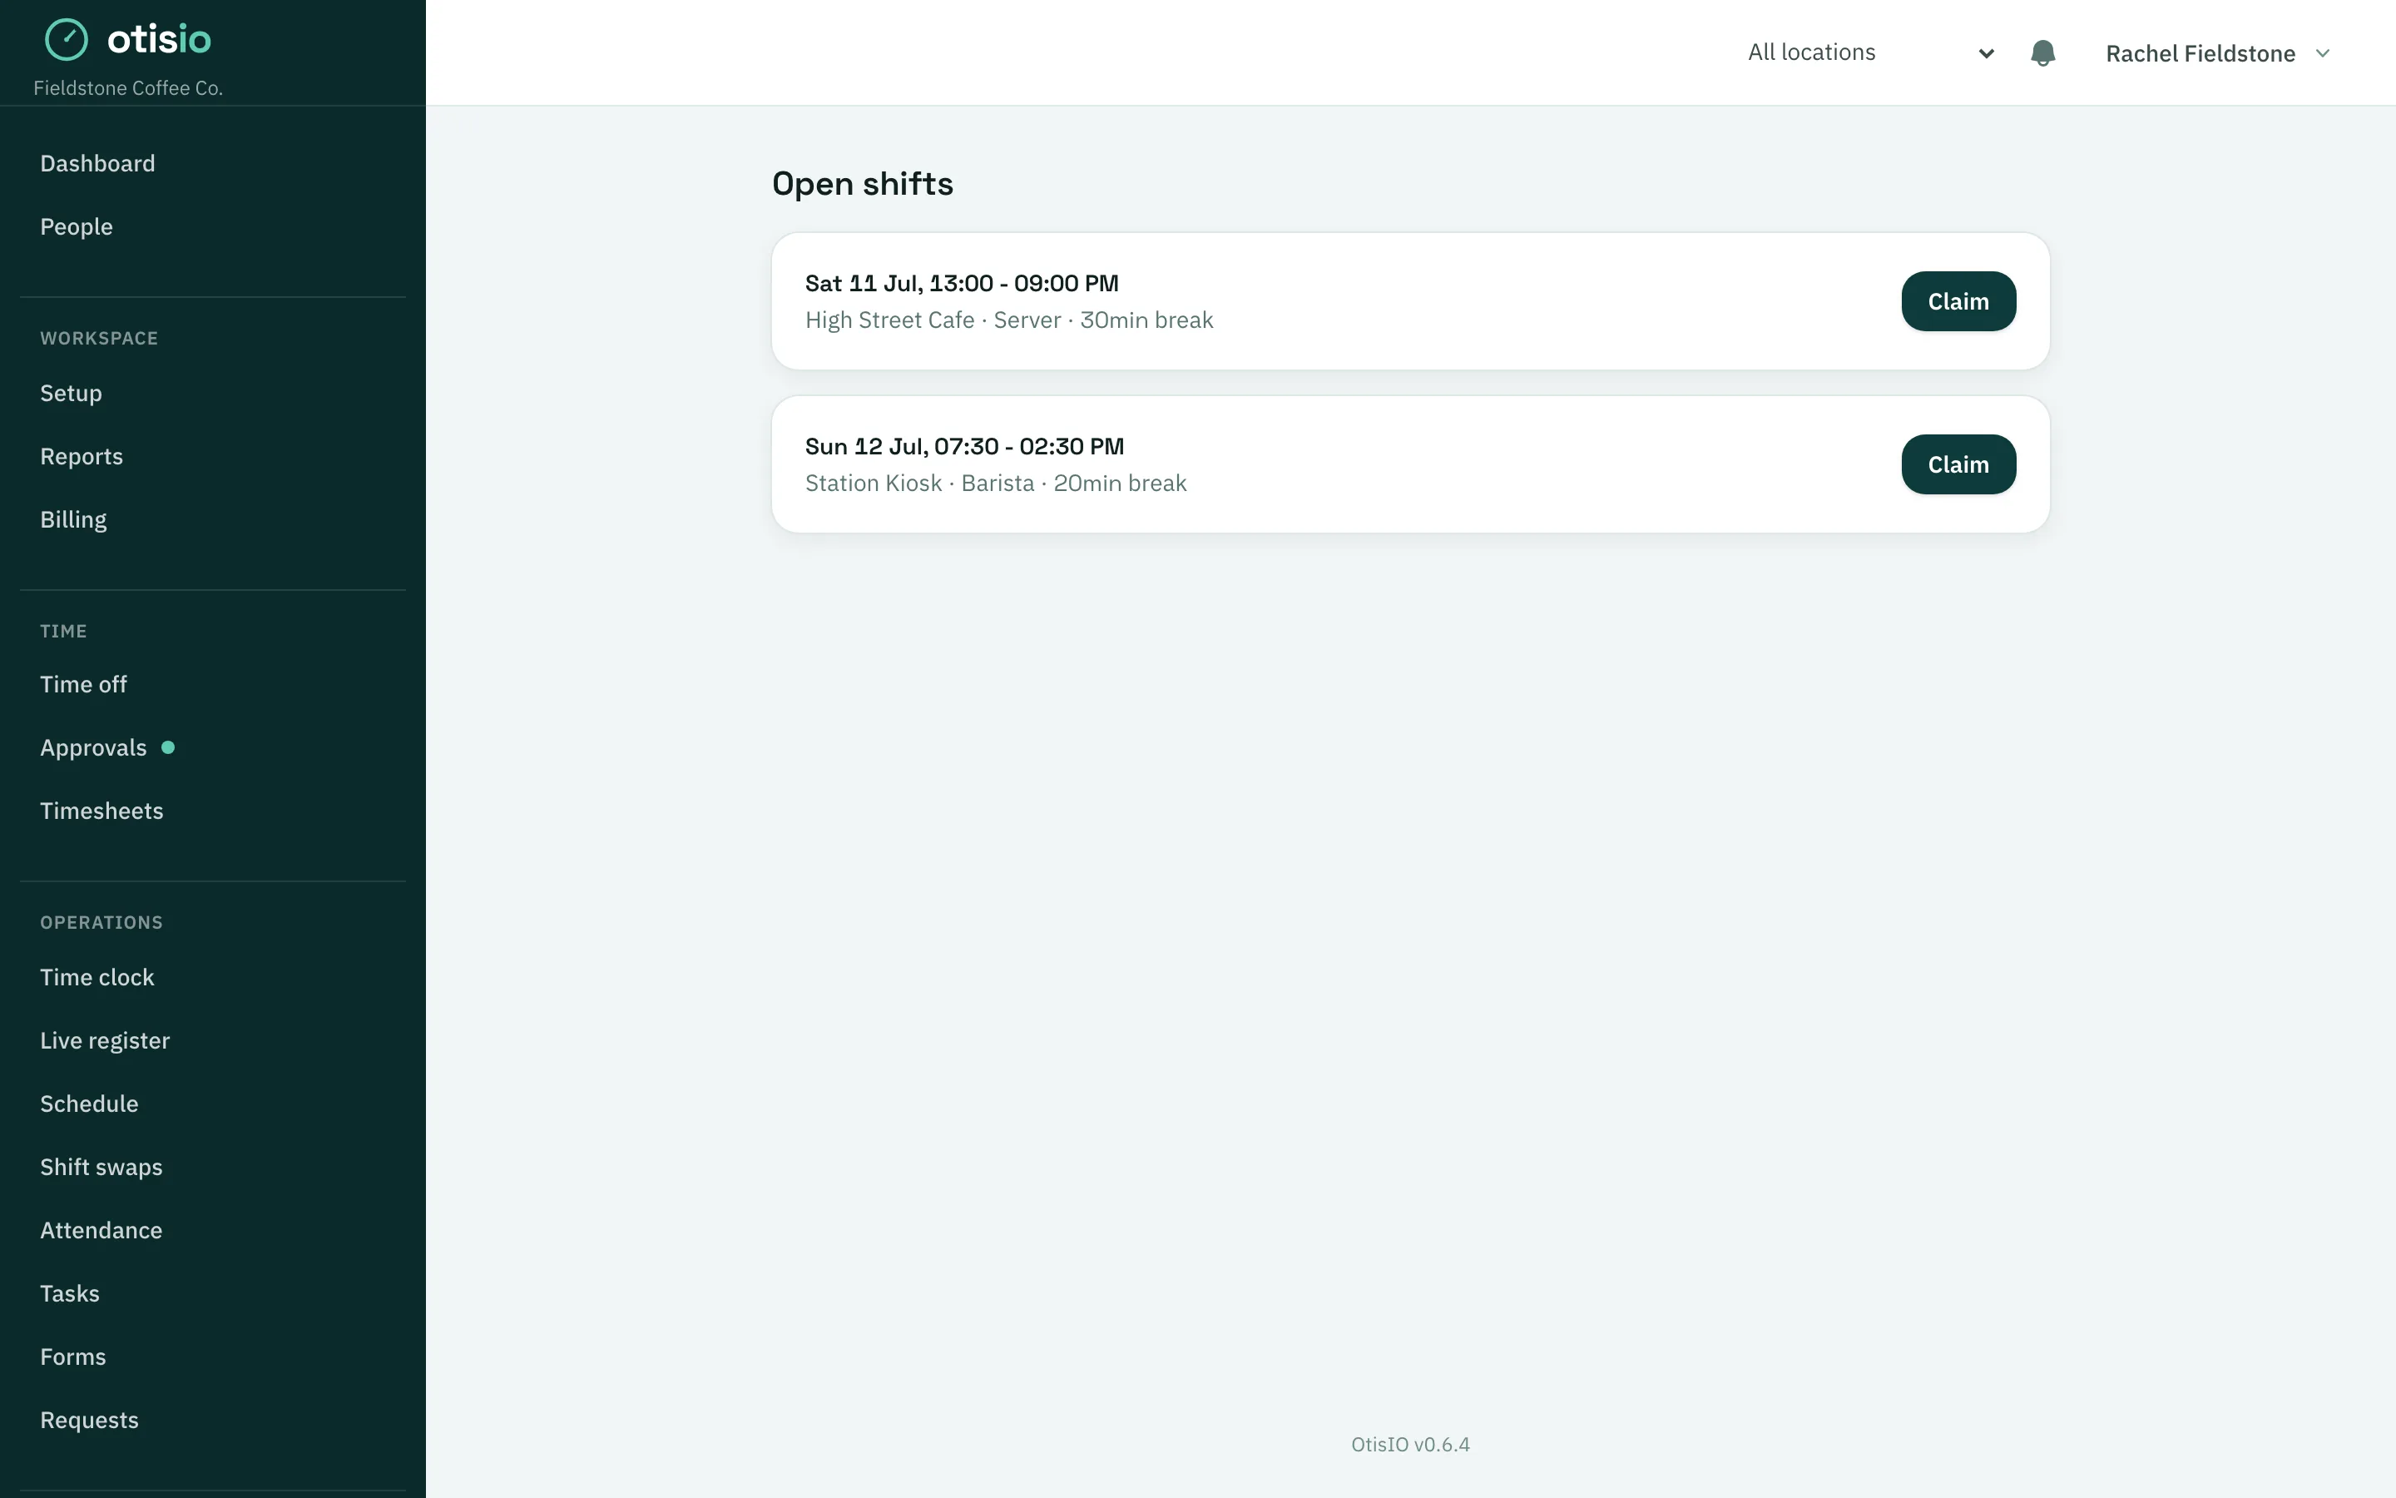Viewport: 2396px width, 1498px height.
Task: Go to Dashboard in sidebar
Action: [97, 163]
